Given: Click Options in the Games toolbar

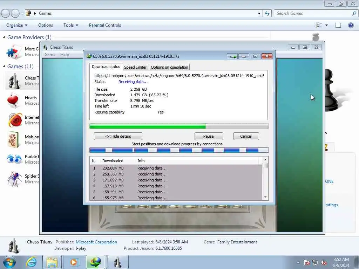Looking at the screenshot, I should click(46, 25).
